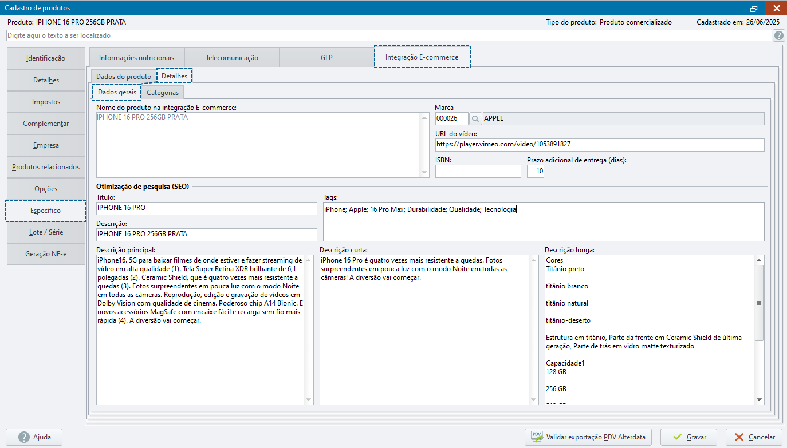Restore the window using title bar icon

[754, 8]
